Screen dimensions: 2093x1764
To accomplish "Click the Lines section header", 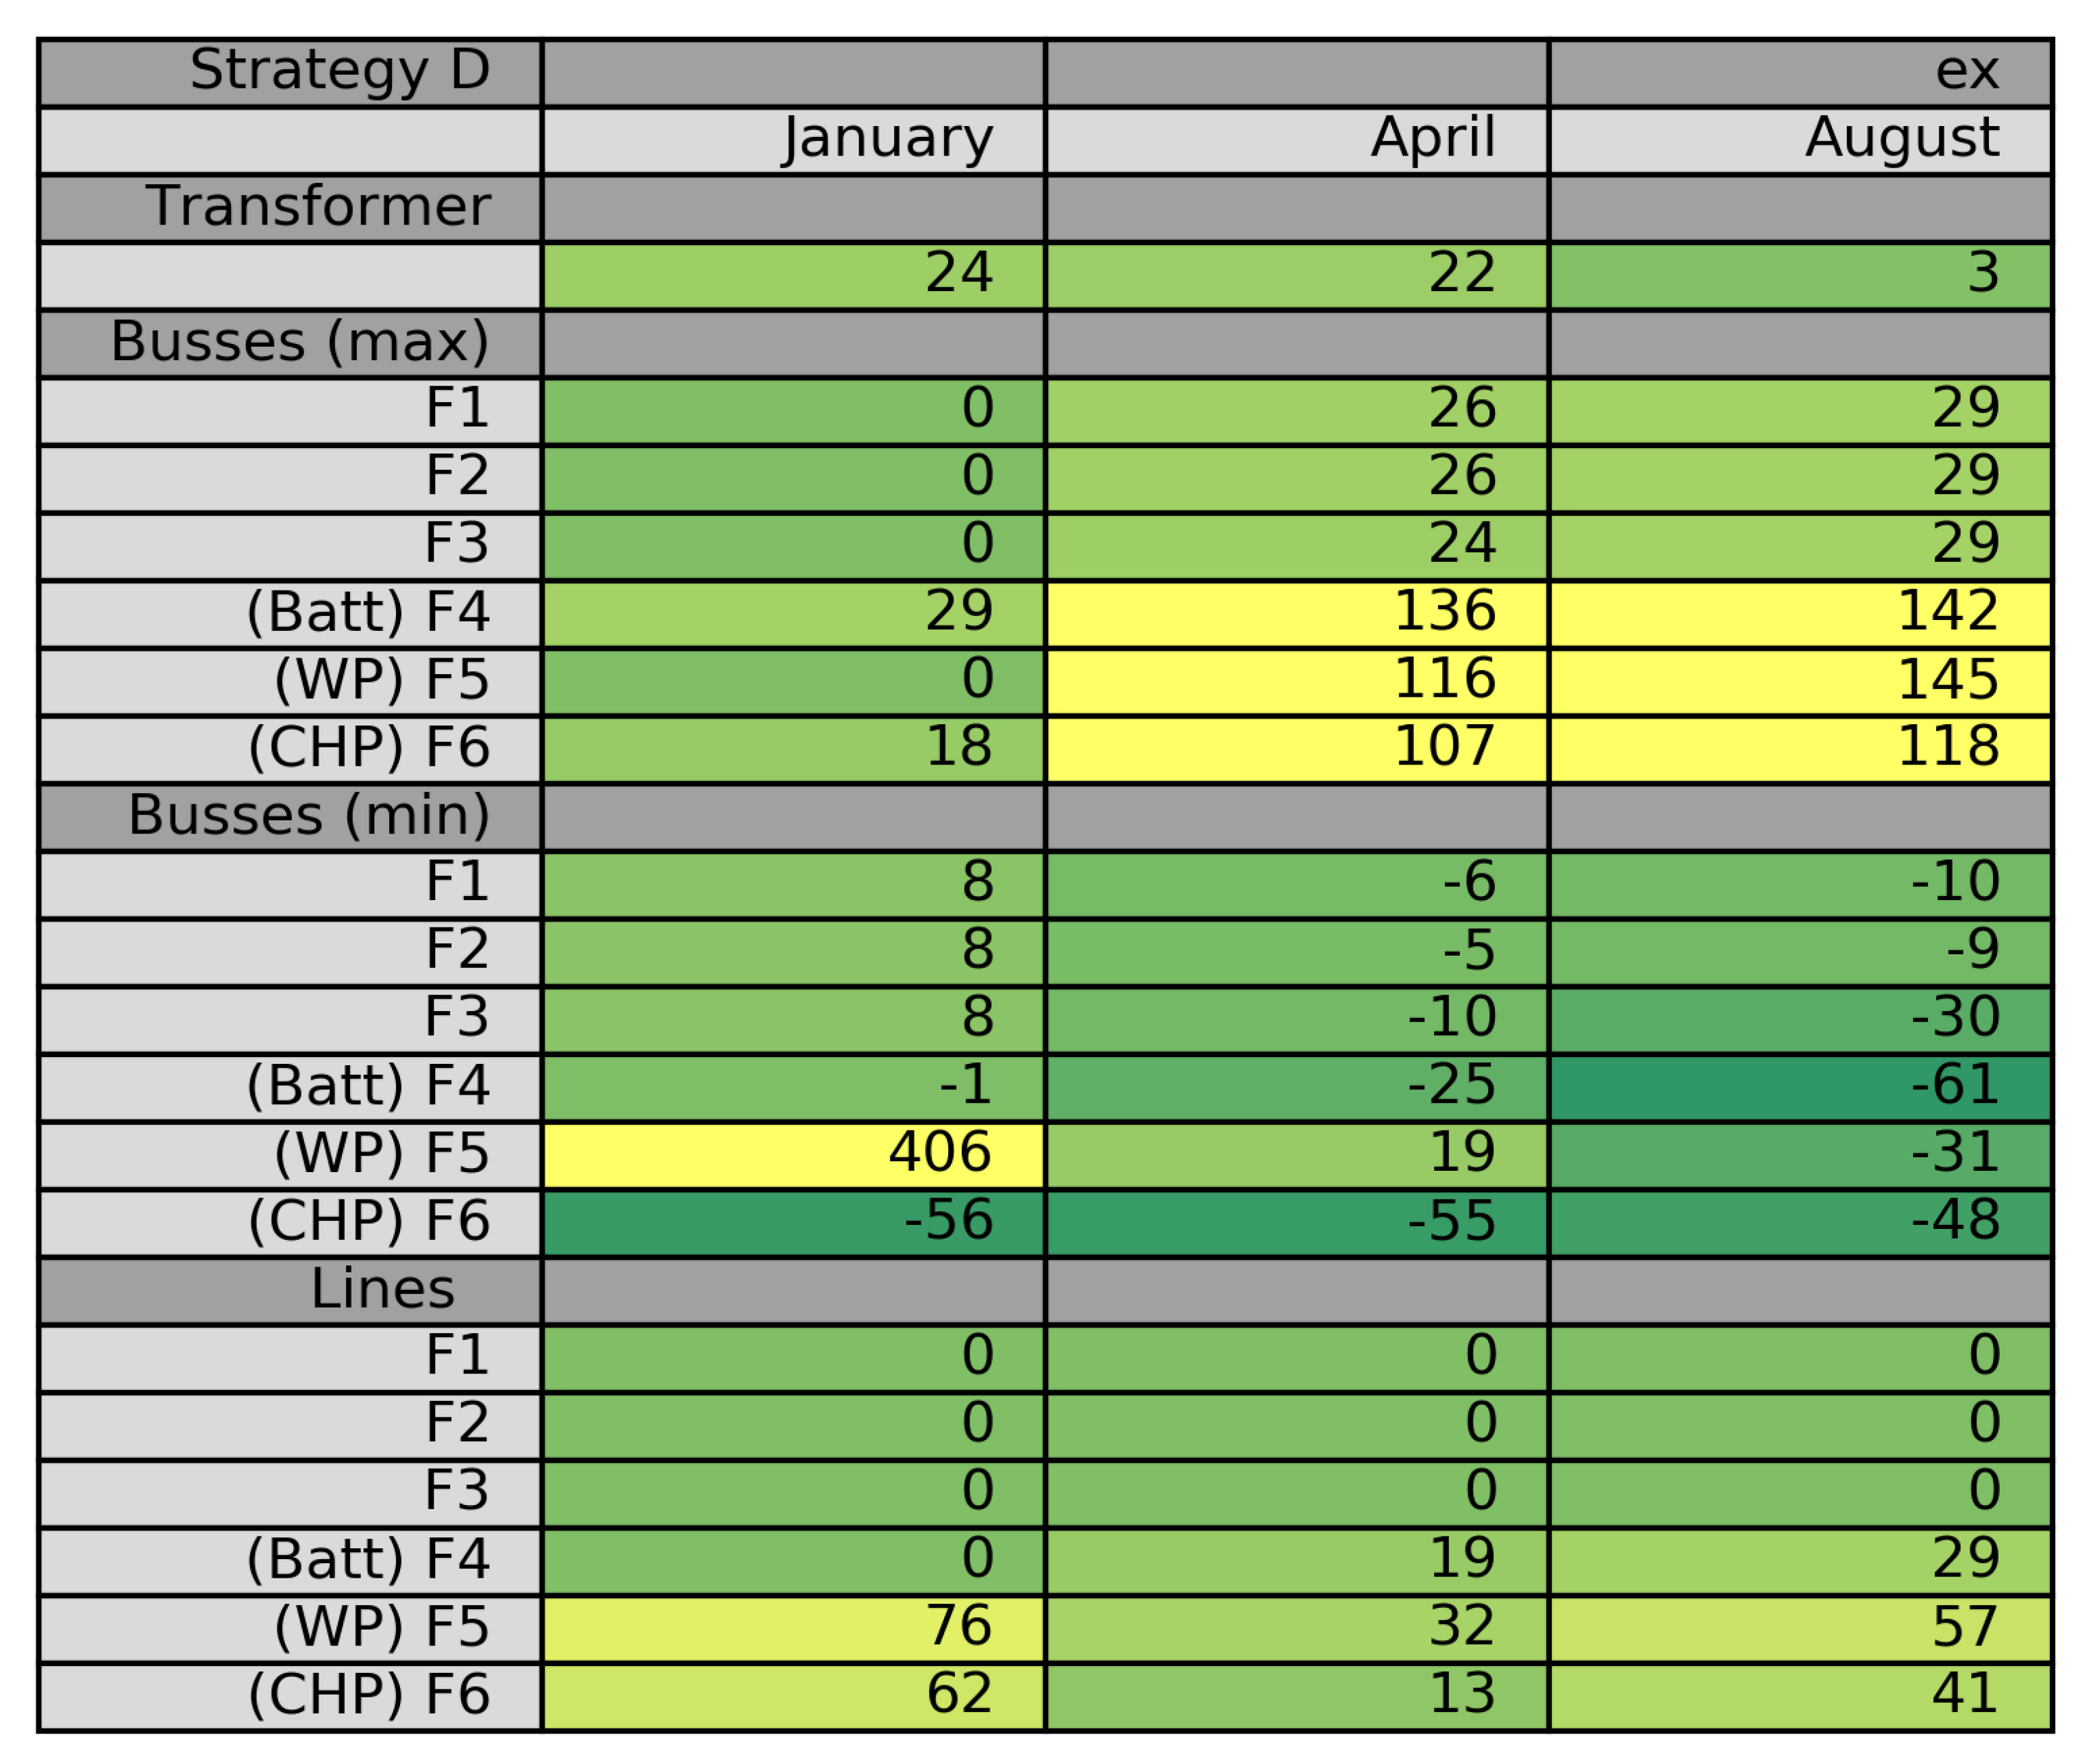I will point(290,1290).
